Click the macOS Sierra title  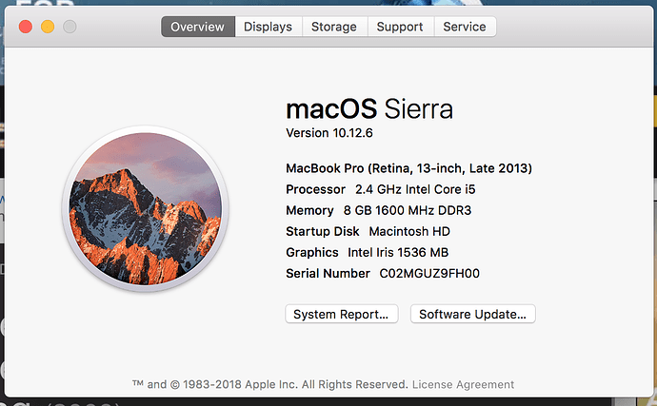[369, 108]
